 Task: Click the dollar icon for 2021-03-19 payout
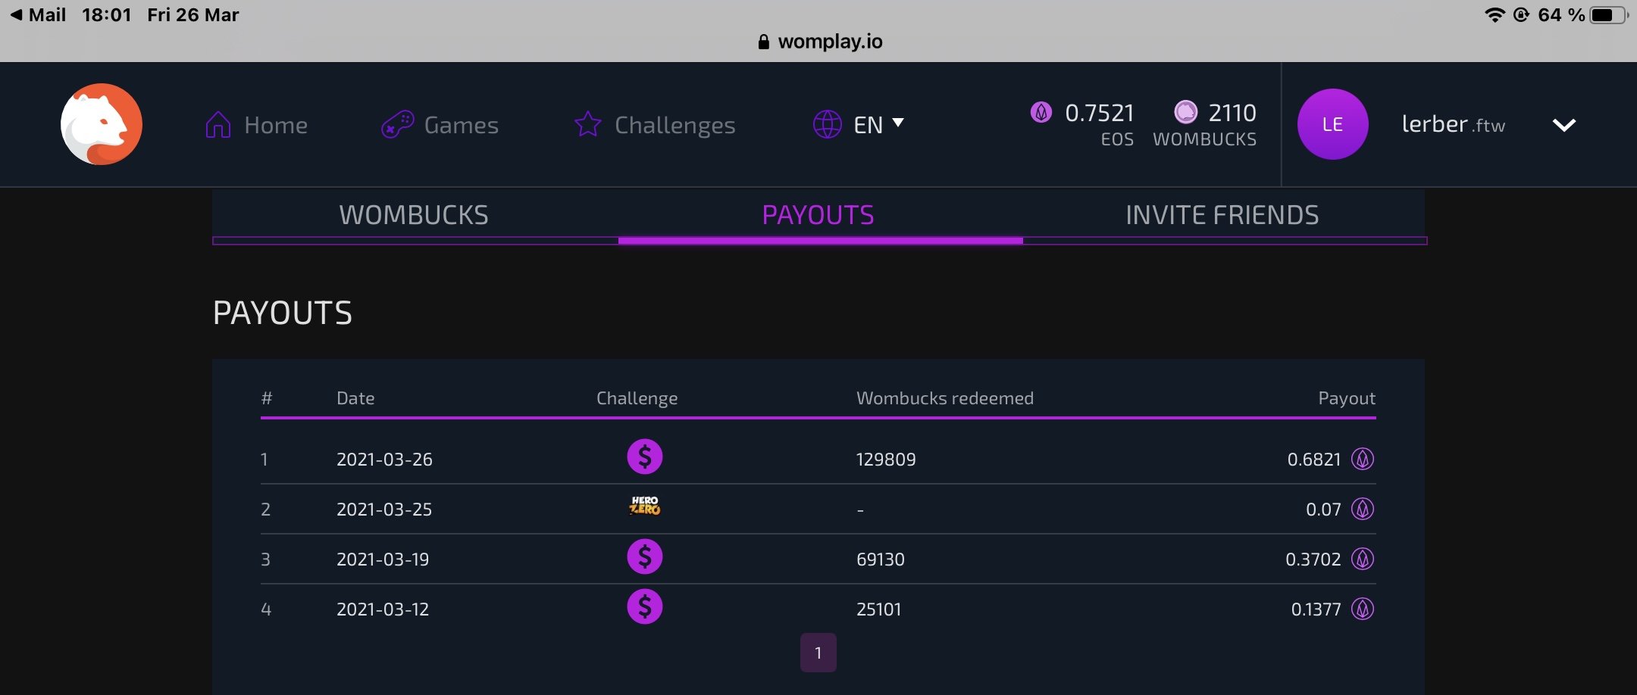tap(645, 557)
